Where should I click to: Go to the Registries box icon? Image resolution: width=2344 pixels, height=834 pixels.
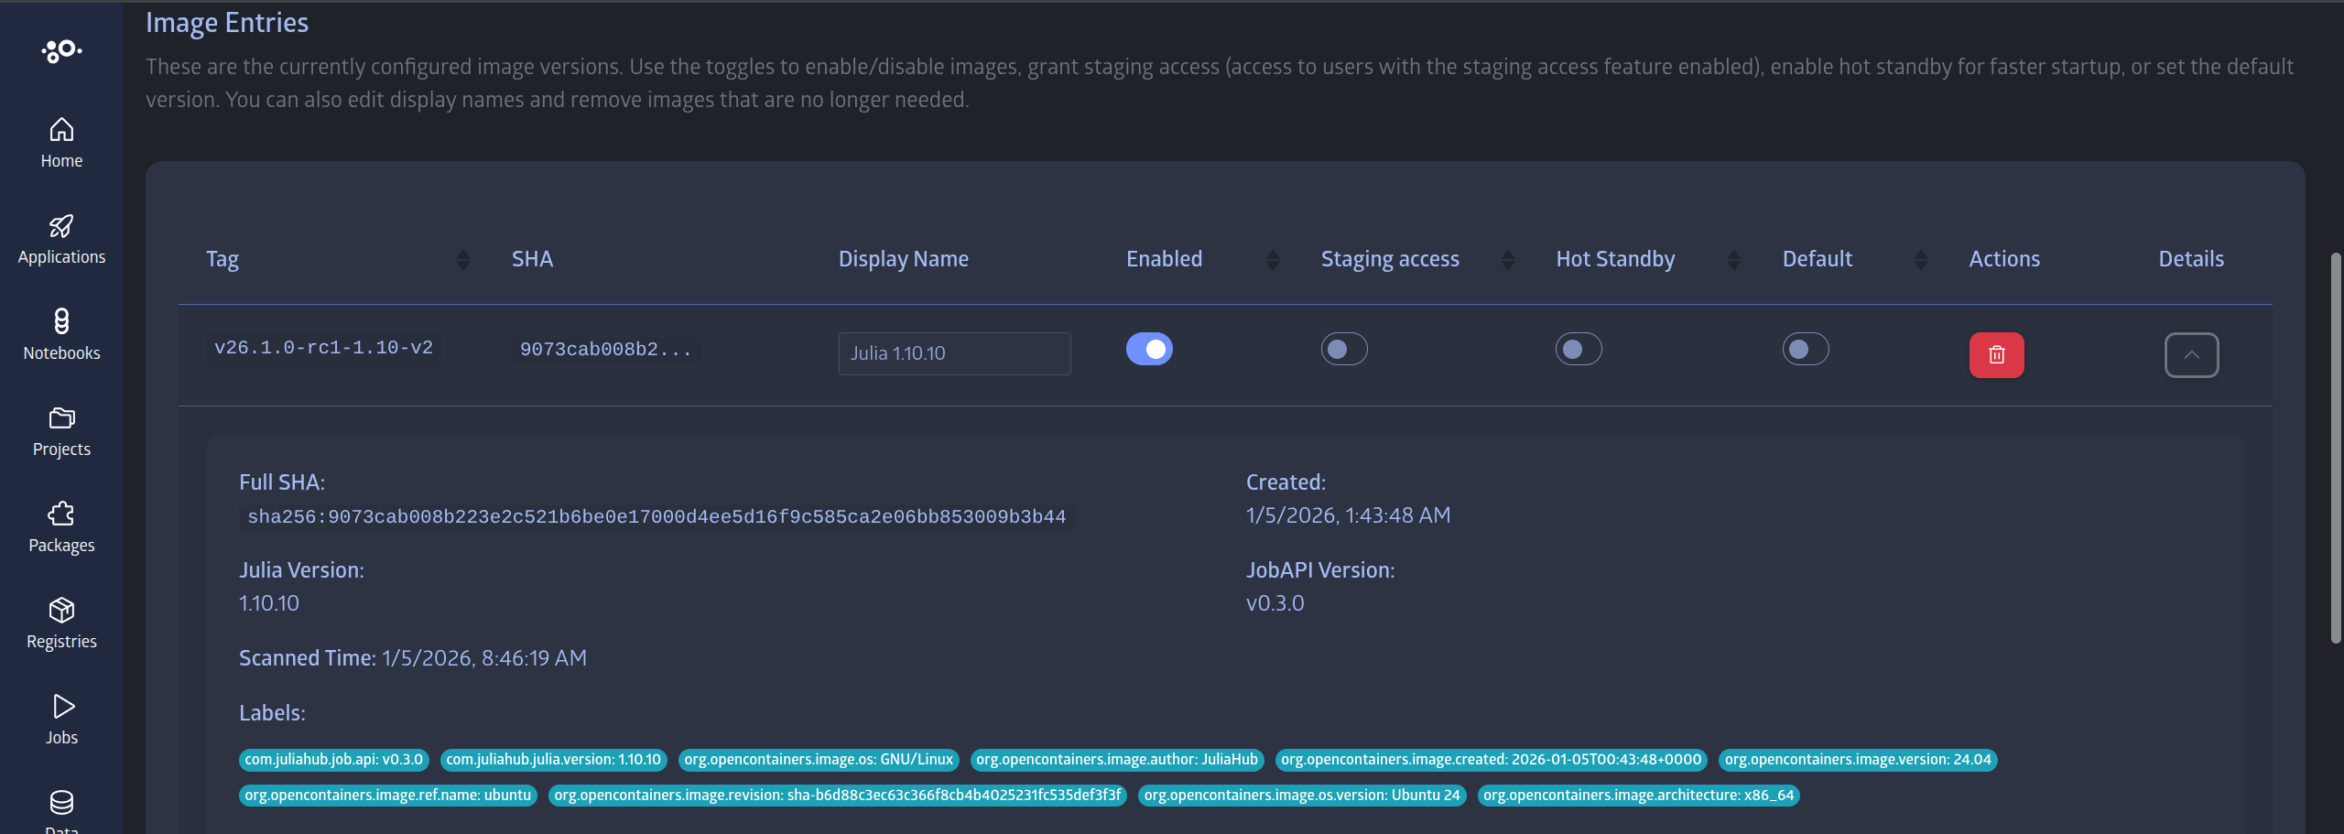[61, 610]
